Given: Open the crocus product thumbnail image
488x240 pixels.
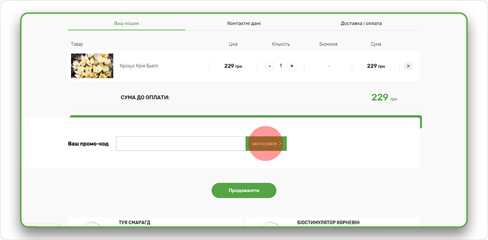Looking at the screenshot, I should coord(92,66).
